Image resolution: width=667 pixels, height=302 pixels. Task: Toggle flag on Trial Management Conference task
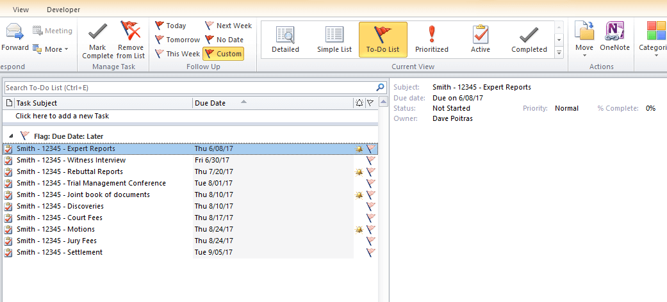[x=371, y=183]
